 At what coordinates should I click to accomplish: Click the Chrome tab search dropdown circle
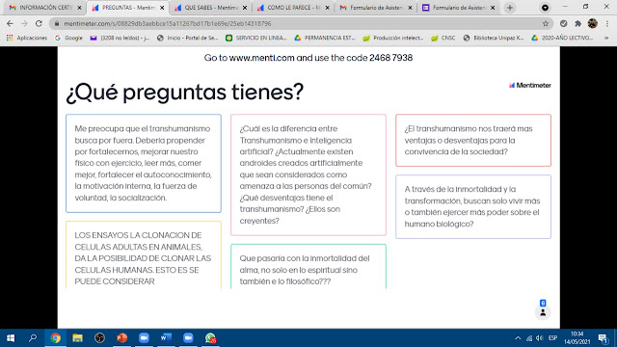[545, 8]
